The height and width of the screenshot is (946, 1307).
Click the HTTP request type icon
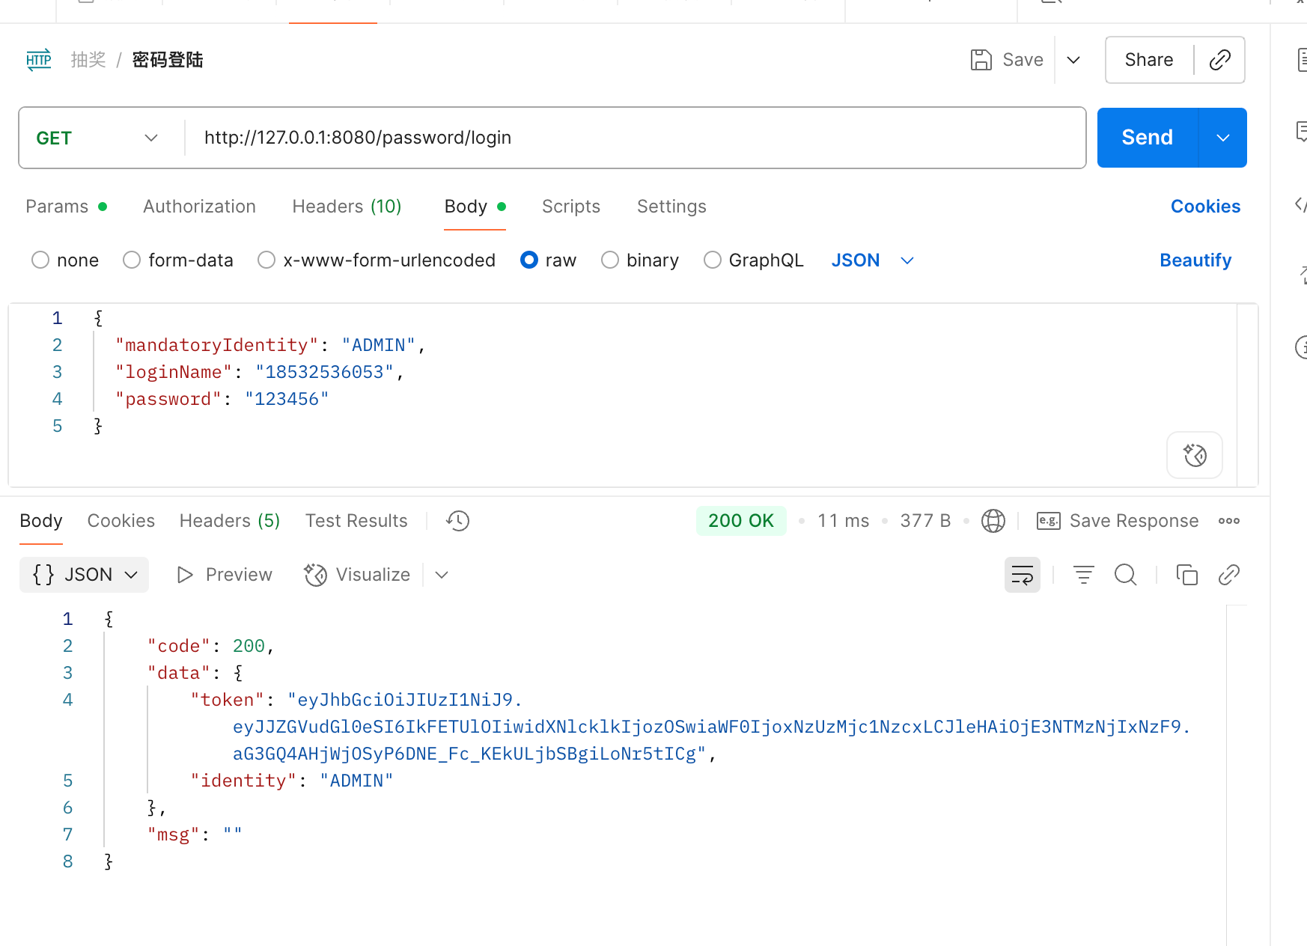coord(39,60)
